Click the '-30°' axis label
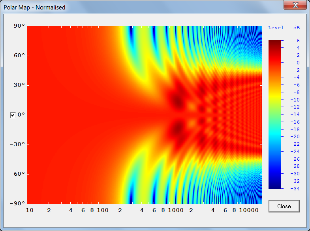 [x=17, y=144]
